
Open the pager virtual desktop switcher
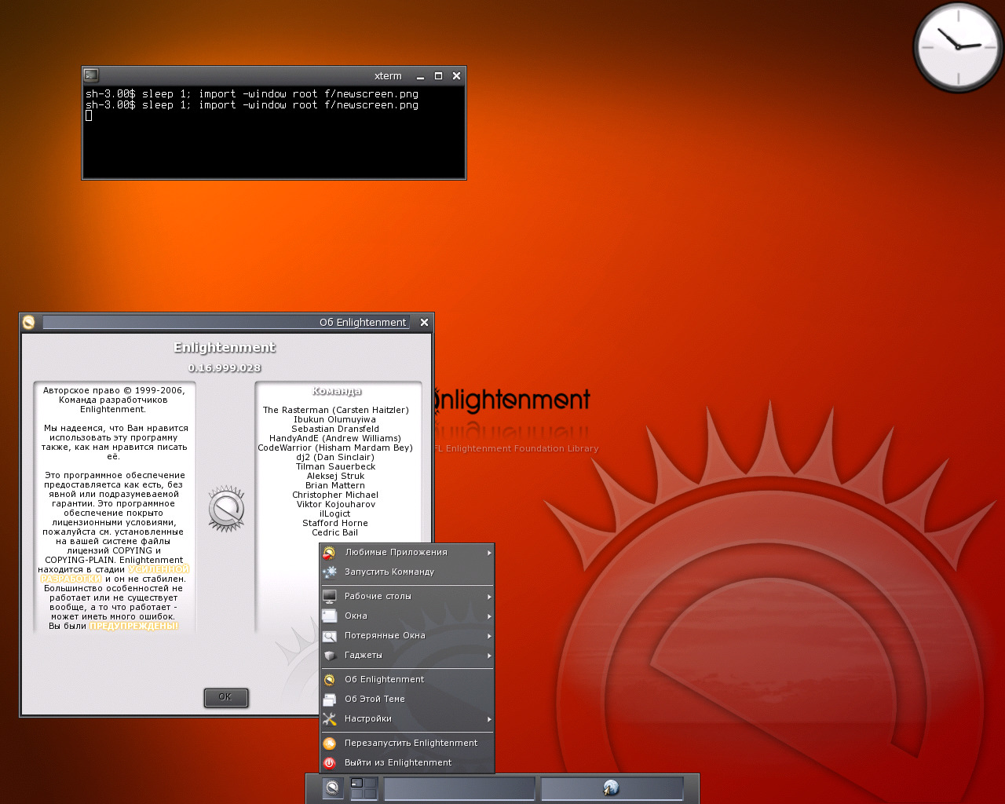364,788
